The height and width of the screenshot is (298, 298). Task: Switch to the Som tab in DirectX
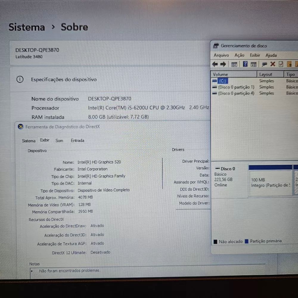point(59,141)
